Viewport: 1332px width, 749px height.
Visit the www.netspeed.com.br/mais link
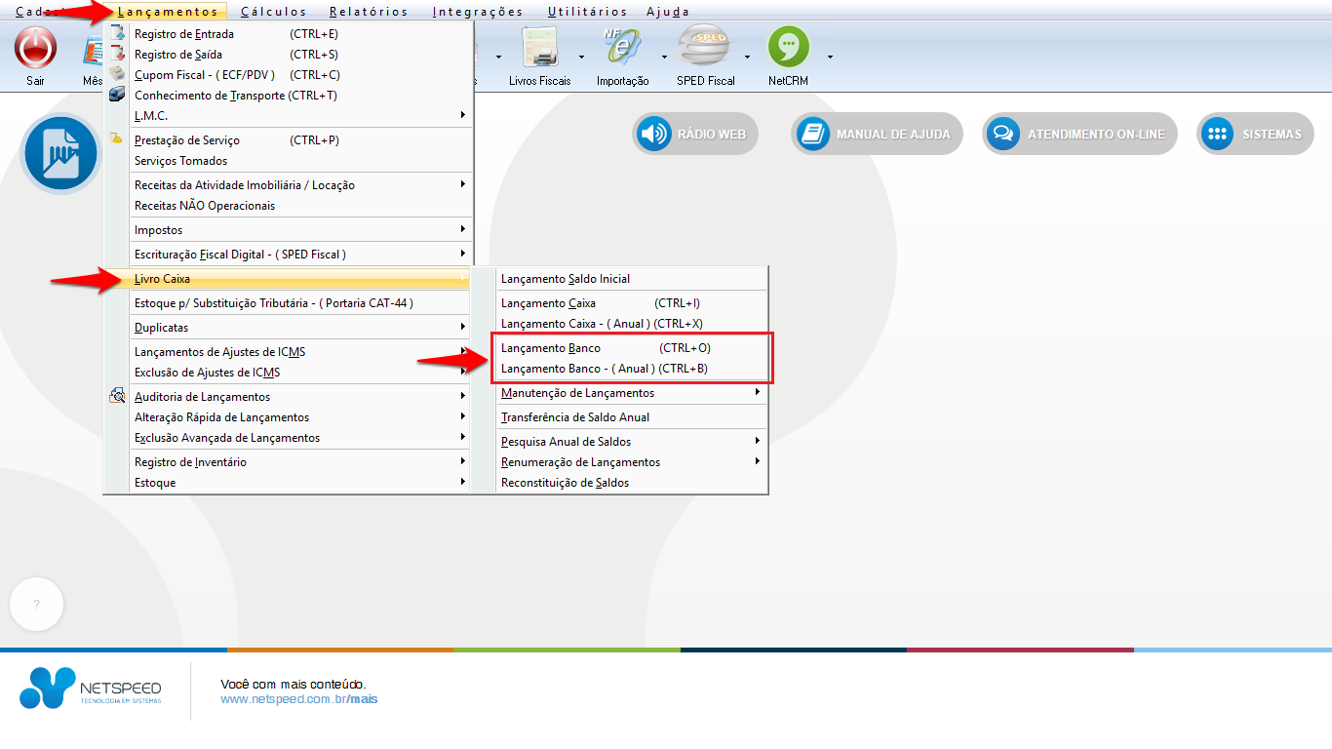tap(298, 699)
